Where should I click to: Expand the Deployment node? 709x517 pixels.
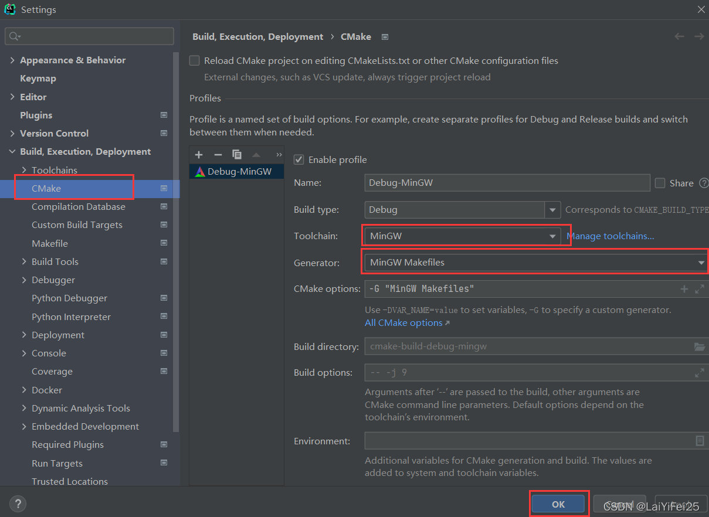pyautogui.click(x=24, y=335)
